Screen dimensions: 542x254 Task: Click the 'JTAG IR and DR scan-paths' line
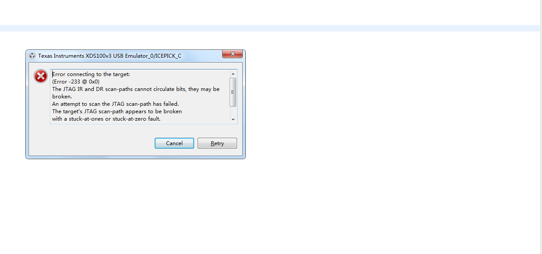pyautogui.click(x=136, y=89)
